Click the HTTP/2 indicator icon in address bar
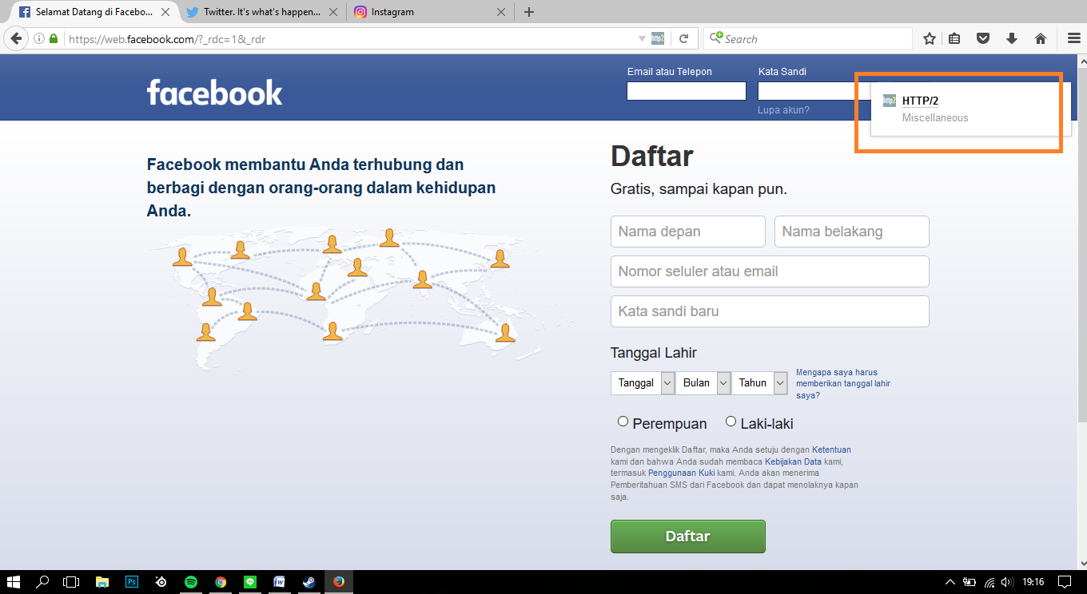Screen dimensions: 1087x594 click(658, 38)
